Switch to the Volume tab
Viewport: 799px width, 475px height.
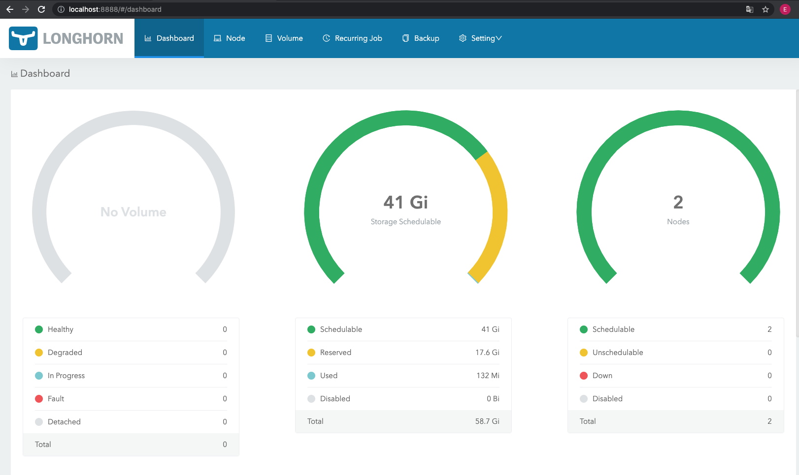point(284,38)
